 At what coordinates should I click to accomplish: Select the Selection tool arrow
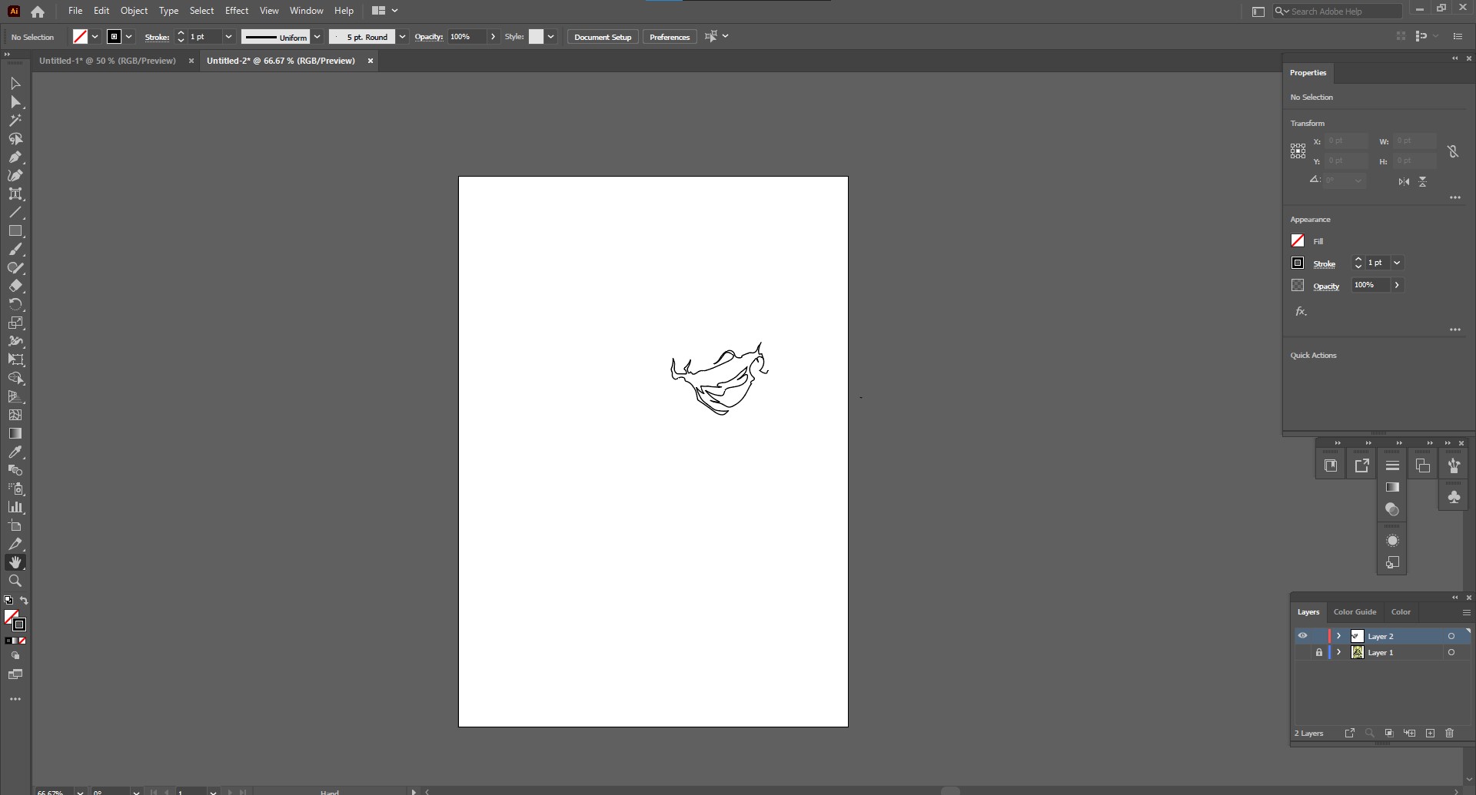pyautogui.click(x=15, y=83)
